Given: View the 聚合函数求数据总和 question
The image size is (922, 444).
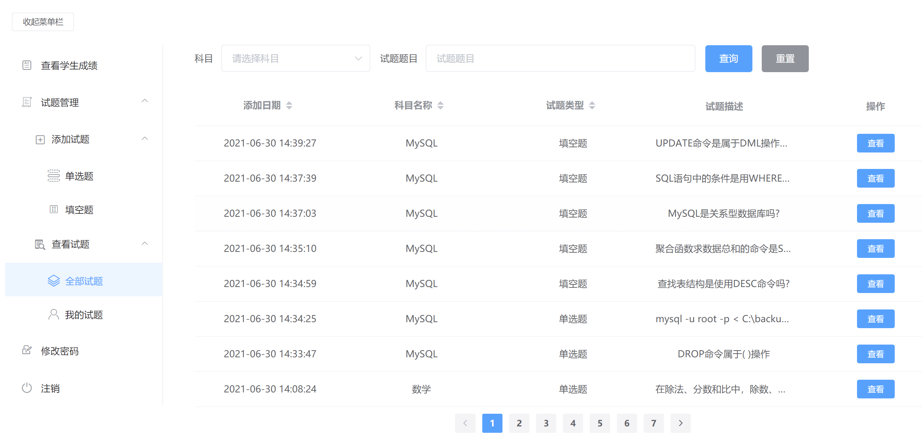Looking at the screenshot, I should [875, 249].
